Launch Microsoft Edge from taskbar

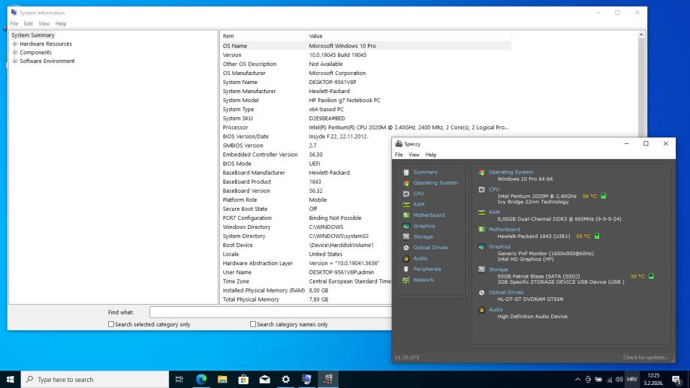click(x=201, y=379)
